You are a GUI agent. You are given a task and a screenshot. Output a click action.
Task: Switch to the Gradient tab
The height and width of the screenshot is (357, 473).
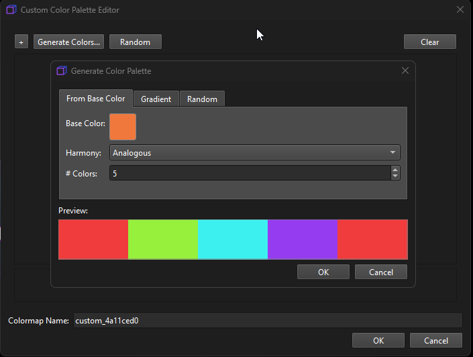[x=156, y=99]
